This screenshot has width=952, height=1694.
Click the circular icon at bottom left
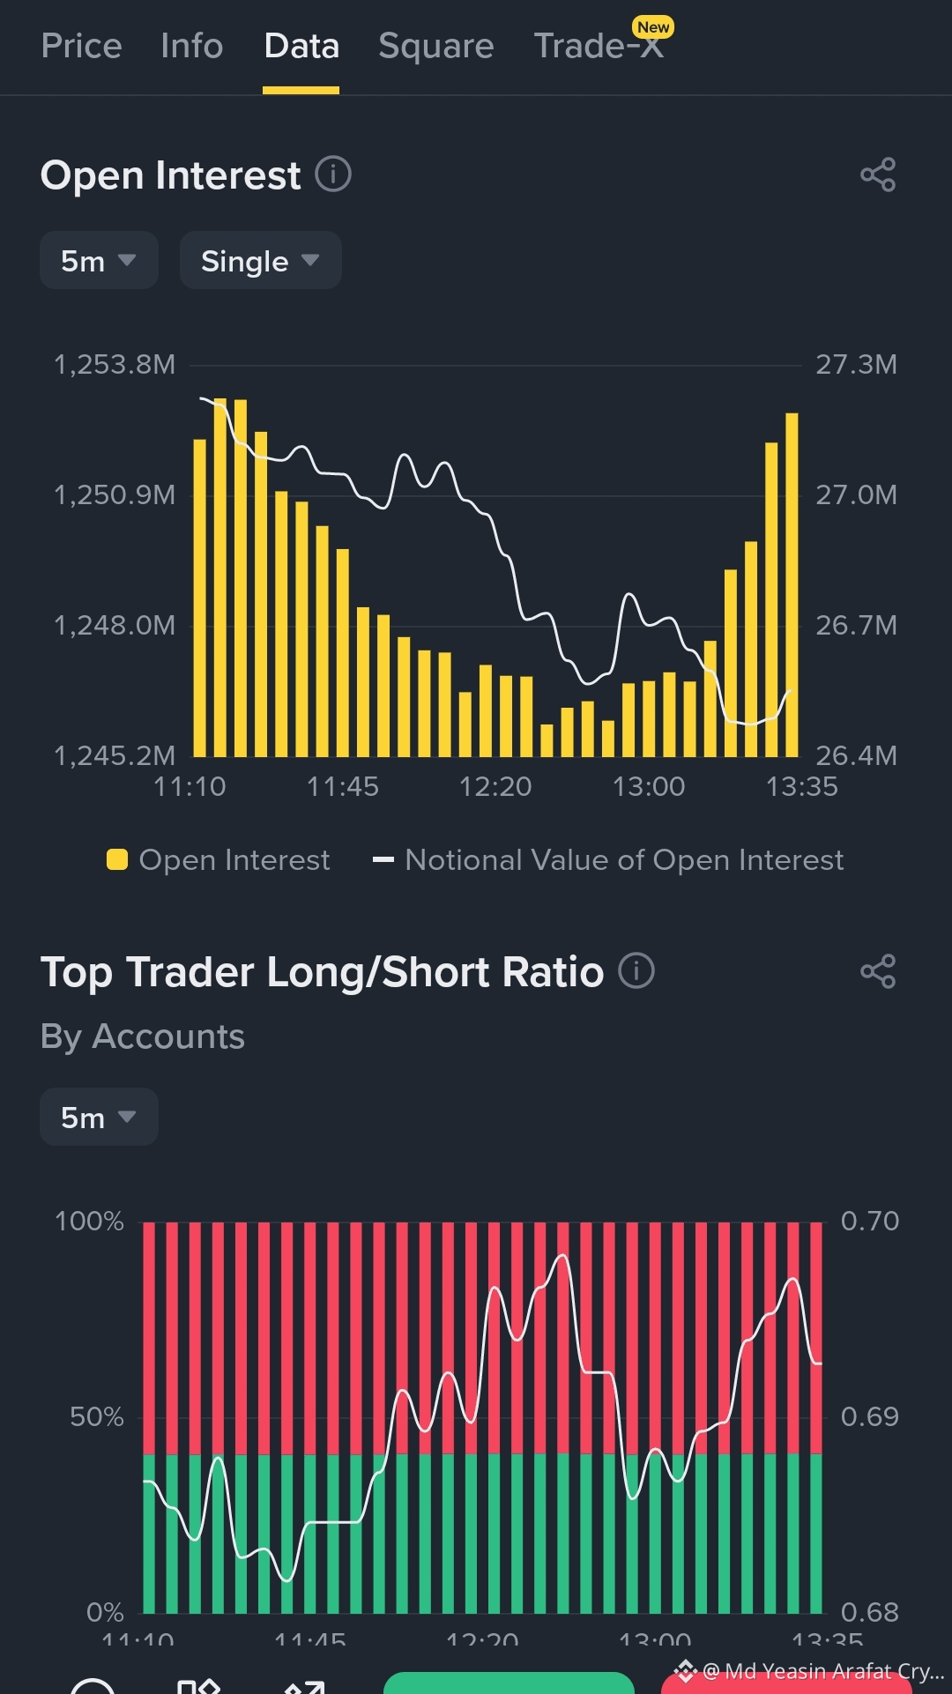93,1687
